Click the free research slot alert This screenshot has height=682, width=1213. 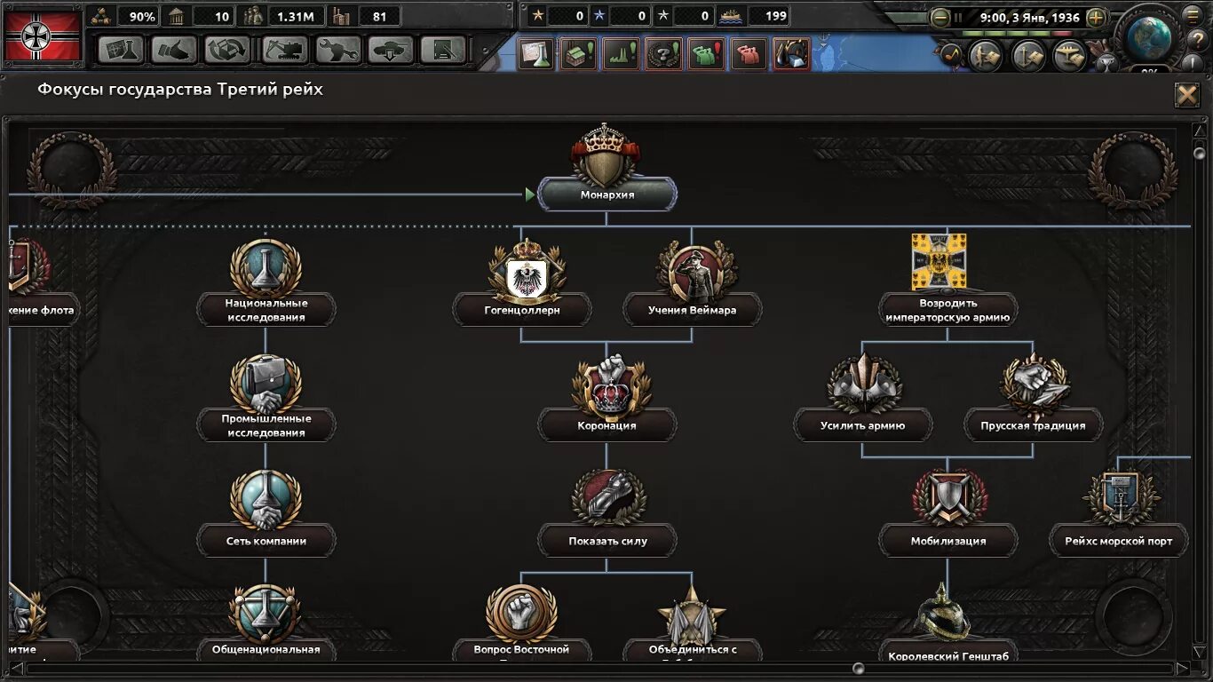pyautogui.click(x=536, y=54)
